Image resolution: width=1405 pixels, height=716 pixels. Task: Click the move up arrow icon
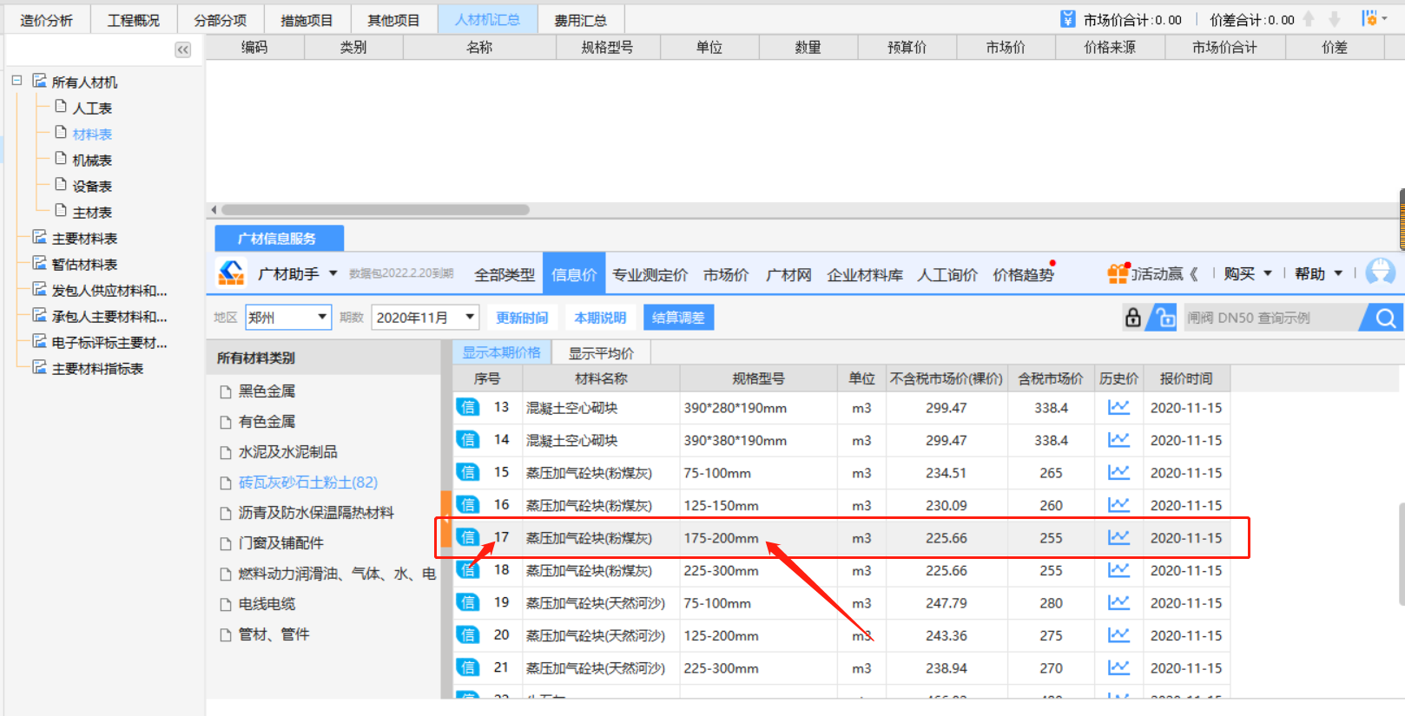(1309, 19)
